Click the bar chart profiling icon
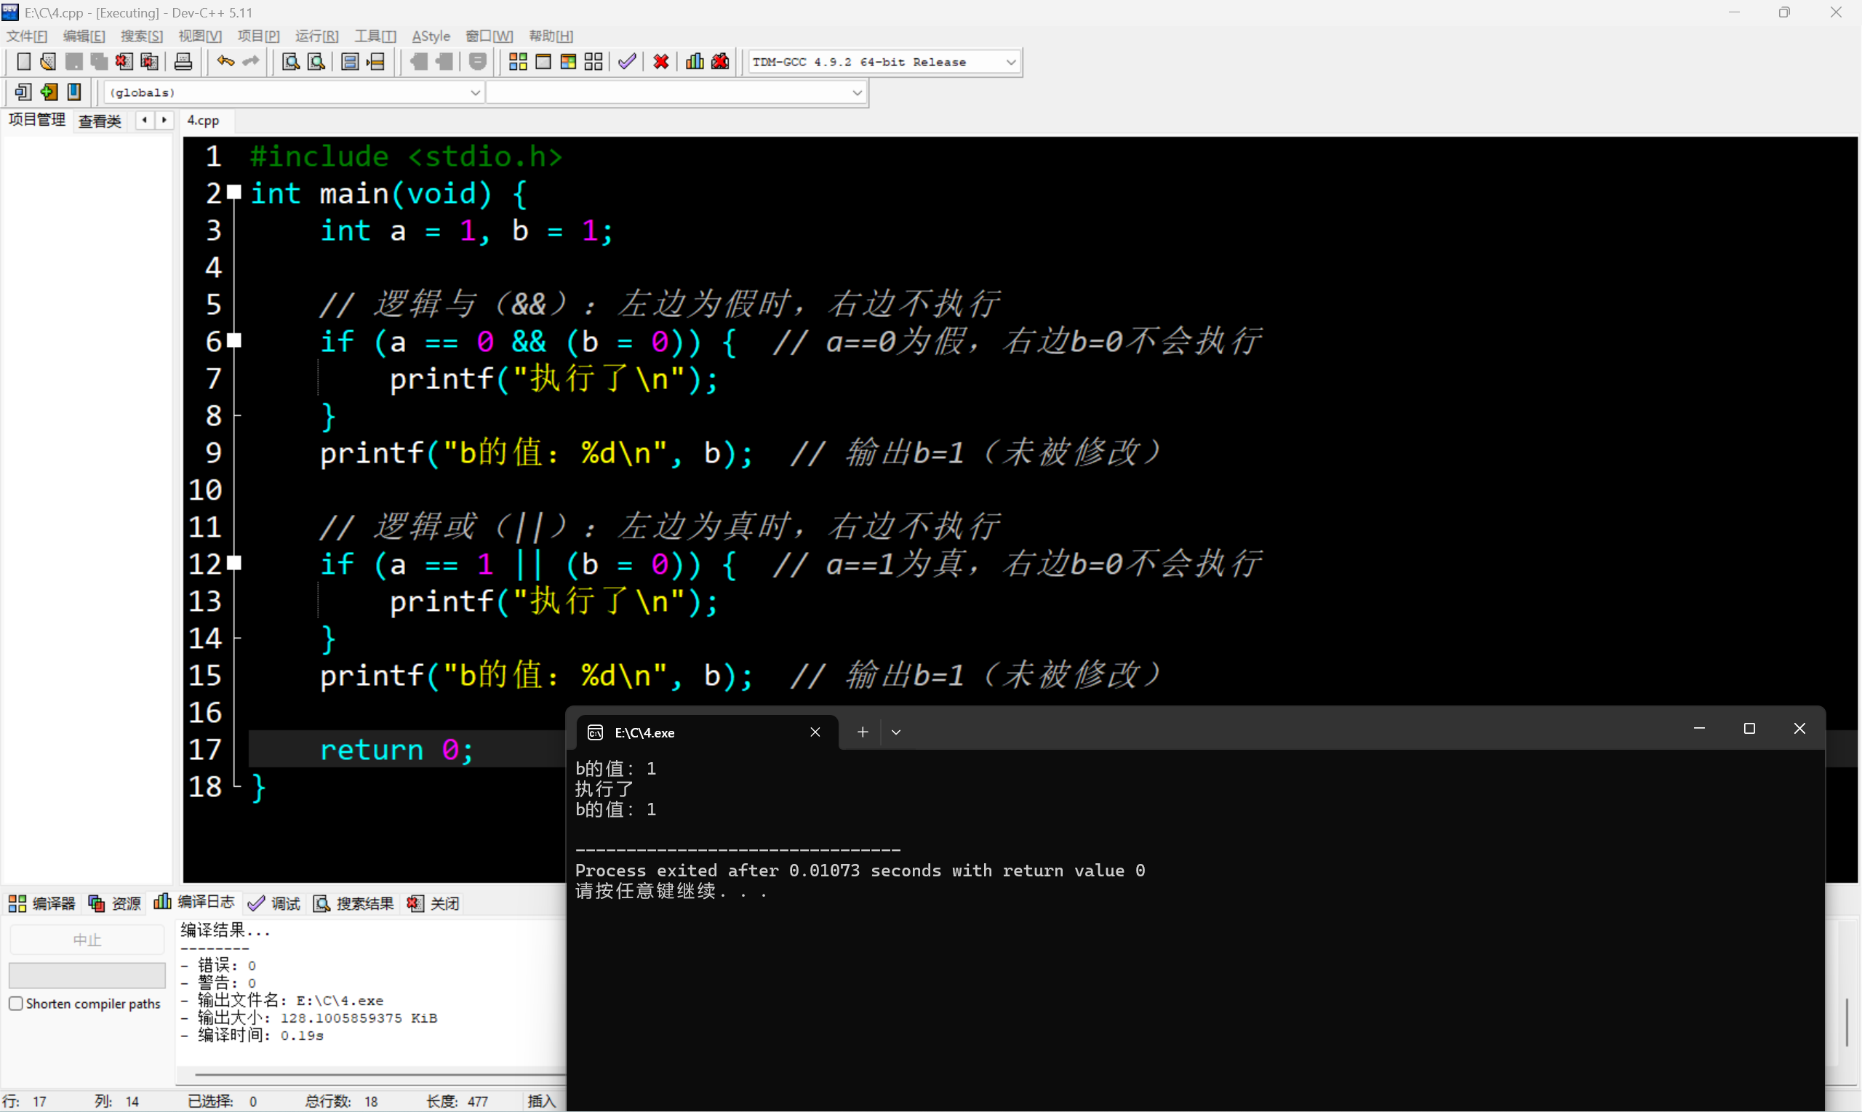The image size is (1862, 1112). tap(695, 63)
